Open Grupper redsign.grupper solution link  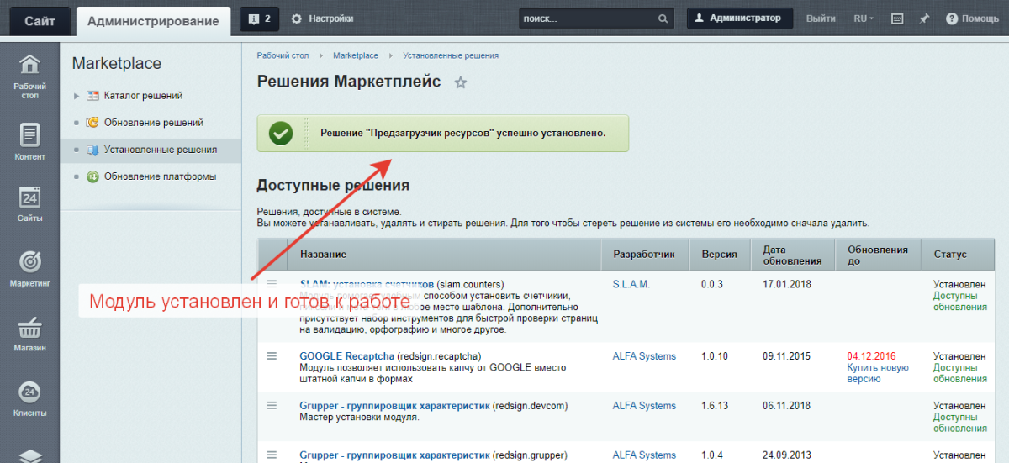[x=394, y=455]
